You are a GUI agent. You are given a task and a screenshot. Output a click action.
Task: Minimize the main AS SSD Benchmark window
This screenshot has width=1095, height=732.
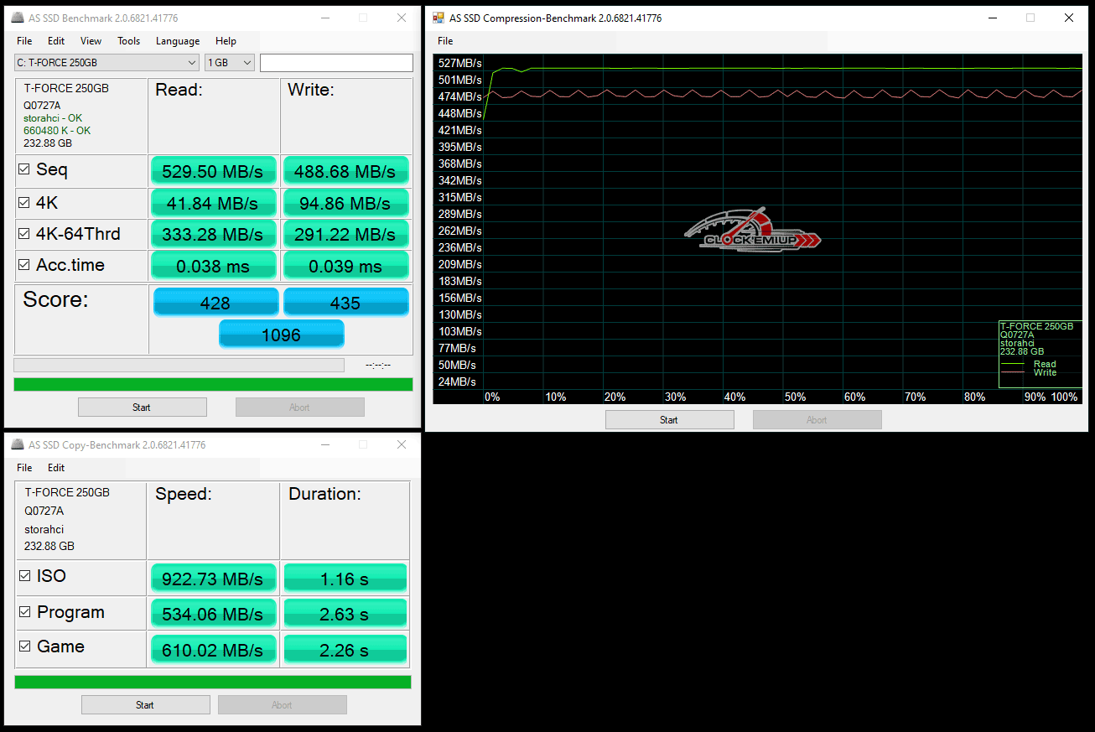[x=324, y=18]
